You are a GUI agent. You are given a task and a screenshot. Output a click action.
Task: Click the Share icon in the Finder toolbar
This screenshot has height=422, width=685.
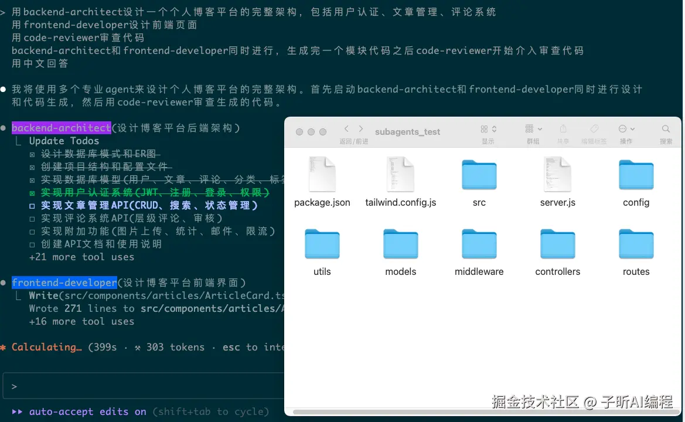563,128
